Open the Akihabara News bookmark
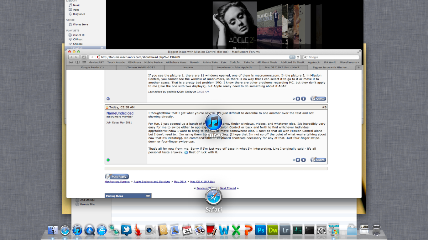 (176, 62)
